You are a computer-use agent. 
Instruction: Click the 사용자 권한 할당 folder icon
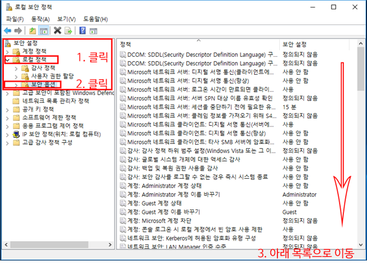25,77
